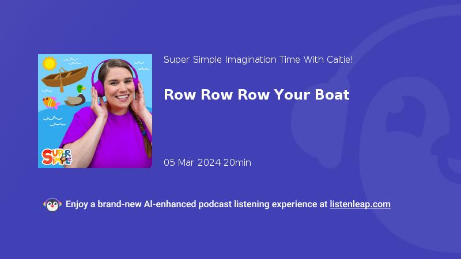Image resolution: width=461 pixels, height=259 pixels.
Task: Click the show name Super Simple Imagination Time With Caitie!
Action: click(258, 60)
